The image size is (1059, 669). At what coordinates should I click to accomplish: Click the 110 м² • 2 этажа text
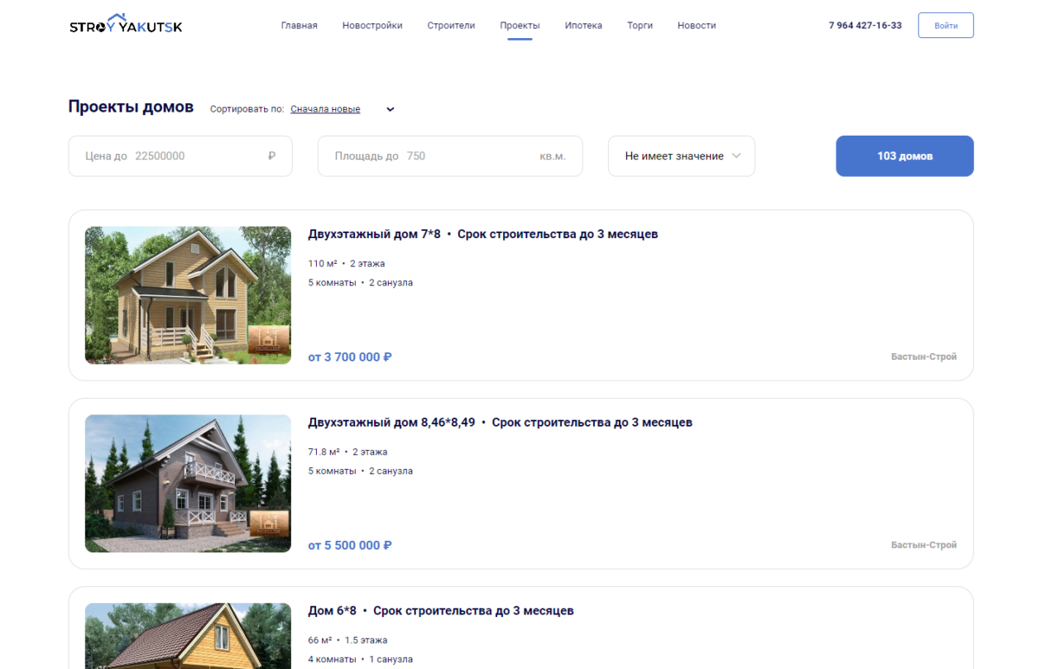click(x=347, y=264)
